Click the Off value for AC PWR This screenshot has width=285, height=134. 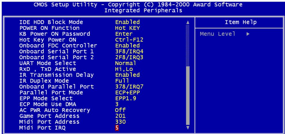coord(120,110)
